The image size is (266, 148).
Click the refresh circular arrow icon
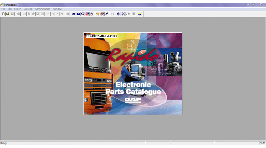pyautogui.click(x=113, y=14)
